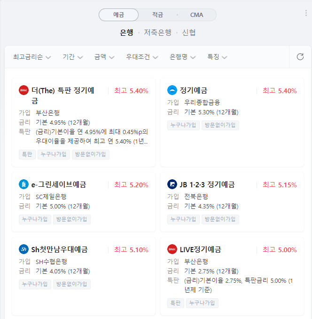Click 기본 4.35% (12개월) rate text
Image resolution: width=312 pixels, height=319 pixels.
(x=211, y=206)
